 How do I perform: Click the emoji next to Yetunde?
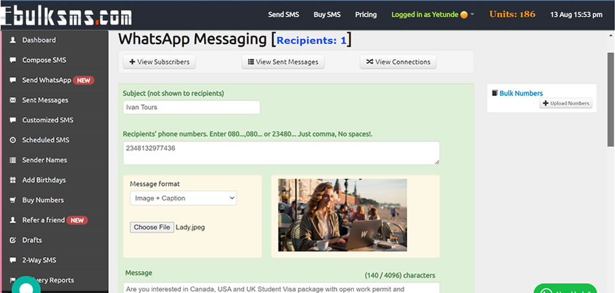[x=464, y=15]
